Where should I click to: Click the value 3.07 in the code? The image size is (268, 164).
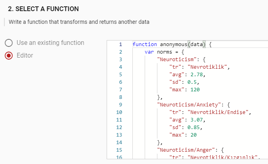tap(197, 120)
